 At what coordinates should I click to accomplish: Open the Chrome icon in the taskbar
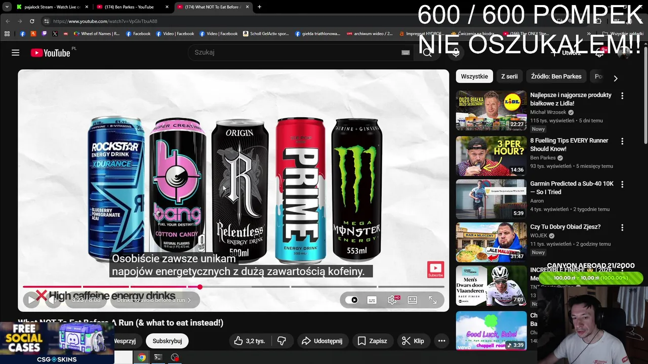point(142,357)
